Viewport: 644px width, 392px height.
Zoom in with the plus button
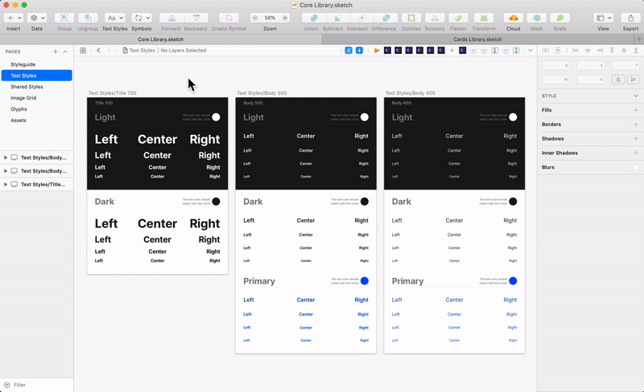[285, 18]
